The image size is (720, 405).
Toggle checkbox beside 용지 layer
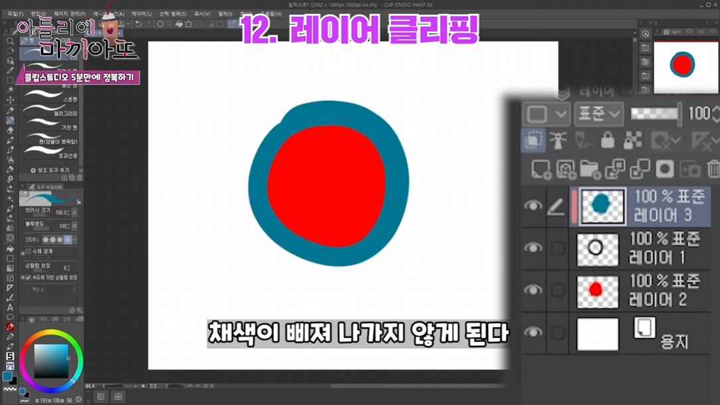558,333
